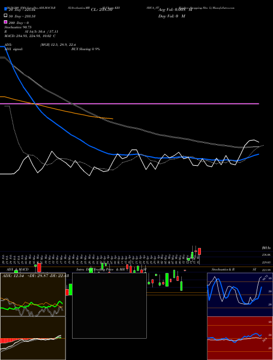The height and width of the screenshot is (360, 273).
Task: Click the horizontal magenta 200 day line
Action: [129, 104]
